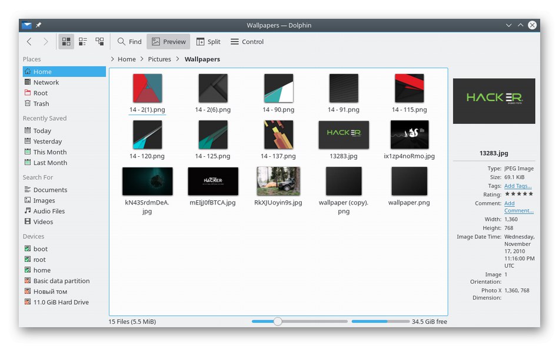Show files saved Today
Screen dimensions: 559x346
point(64,130)
